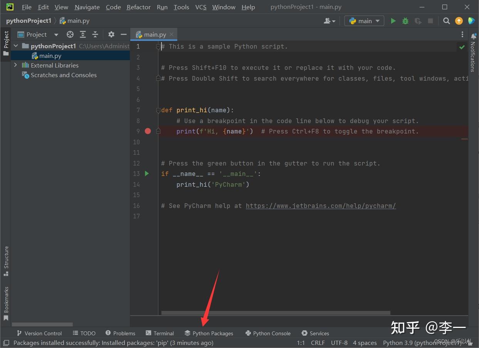Open the Python Packages tool tab
This screenshot has width=479, height=348.
pyautogui.click(x=209, y=333)
